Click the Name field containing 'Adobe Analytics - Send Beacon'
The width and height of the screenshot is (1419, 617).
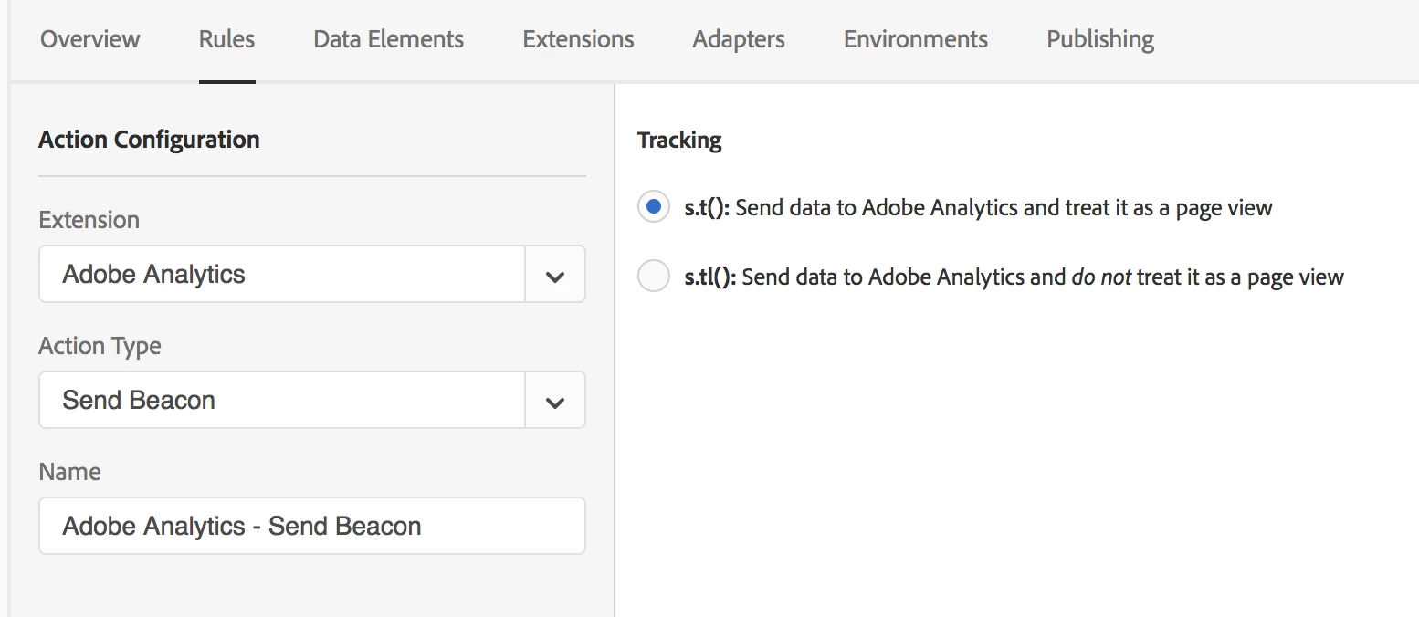coord(311,526)
